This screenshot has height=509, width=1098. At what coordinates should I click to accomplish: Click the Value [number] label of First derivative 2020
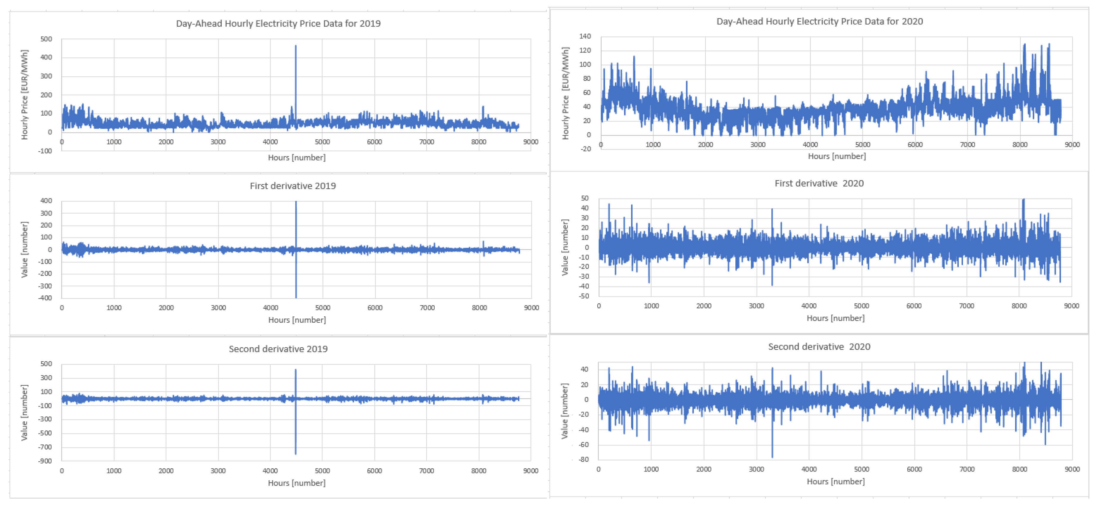click(565, 247)
